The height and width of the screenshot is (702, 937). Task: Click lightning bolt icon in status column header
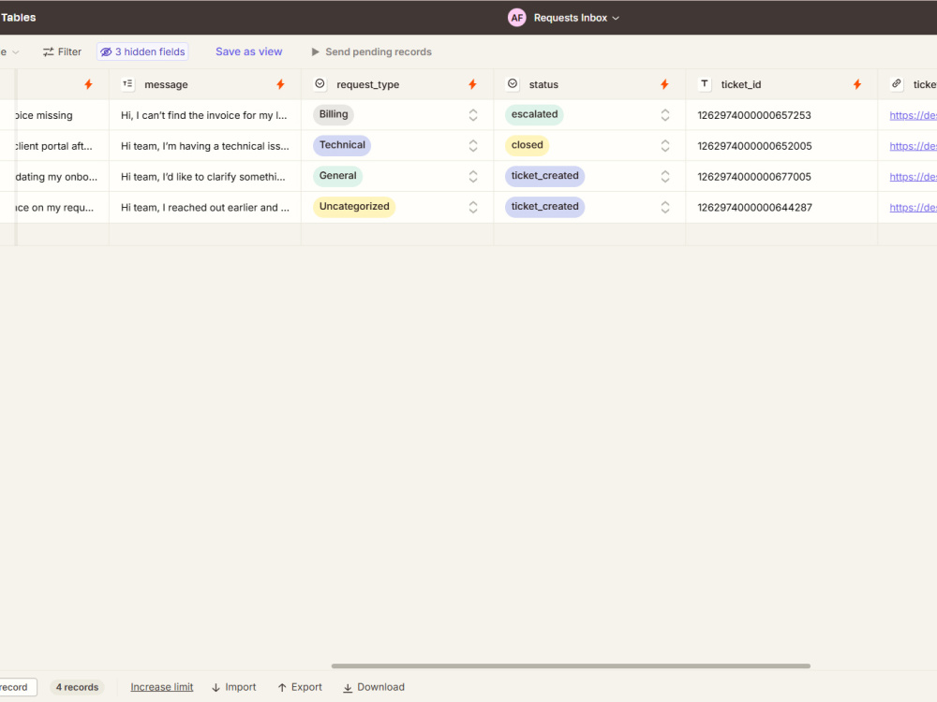(x=664, y=85)
